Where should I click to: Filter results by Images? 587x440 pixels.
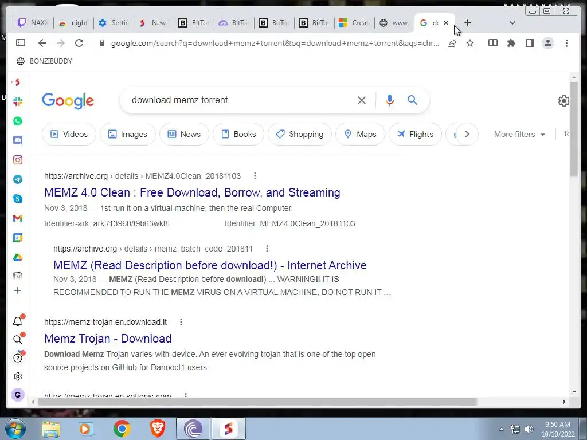pyautogui.click(x=128, y=134)
